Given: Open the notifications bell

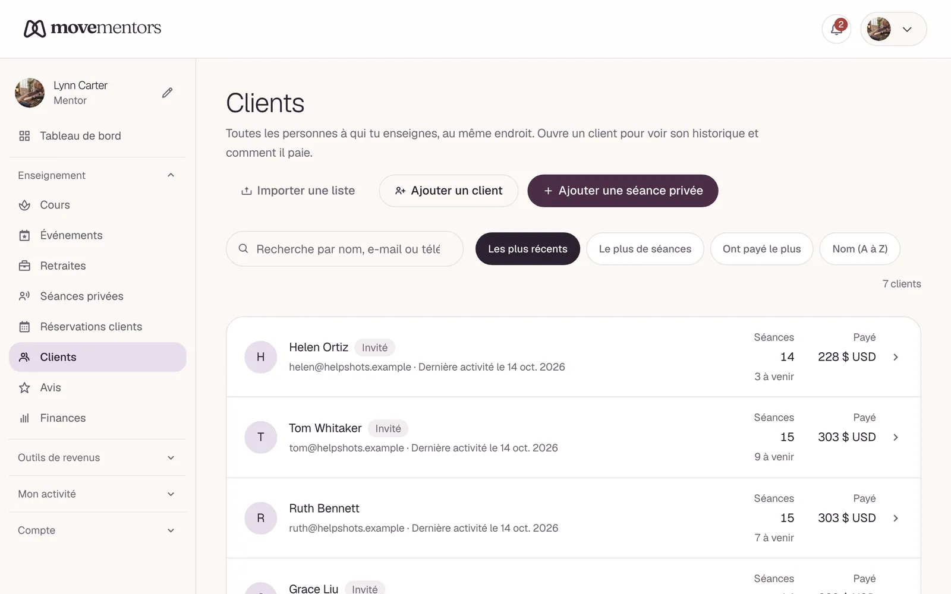Looking at the screenshot, I should [836, 29].
